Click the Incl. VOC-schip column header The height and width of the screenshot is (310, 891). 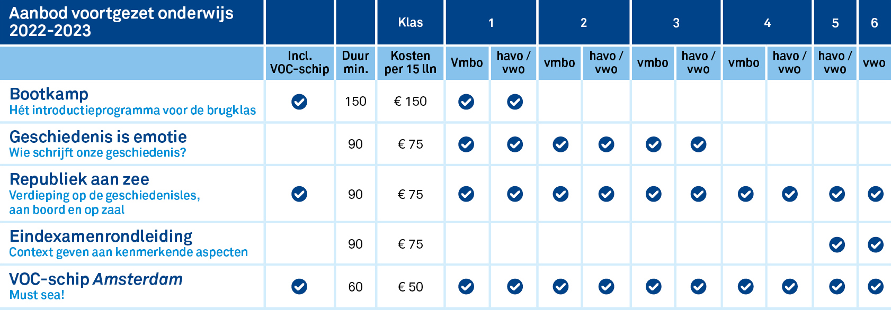[x=300, y=62]
